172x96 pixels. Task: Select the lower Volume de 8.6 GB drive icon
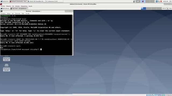6,65
